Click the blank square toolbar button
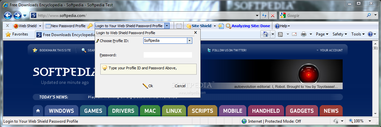 pos(179,26)
